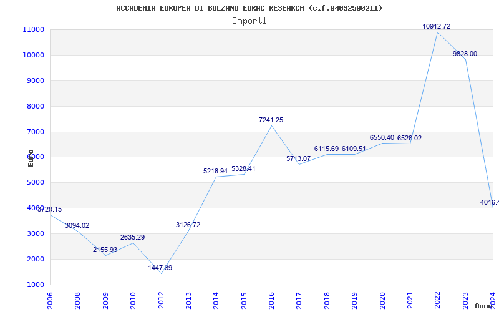
Task: Click the 6550.40 data label
Action: pos(382,137)
